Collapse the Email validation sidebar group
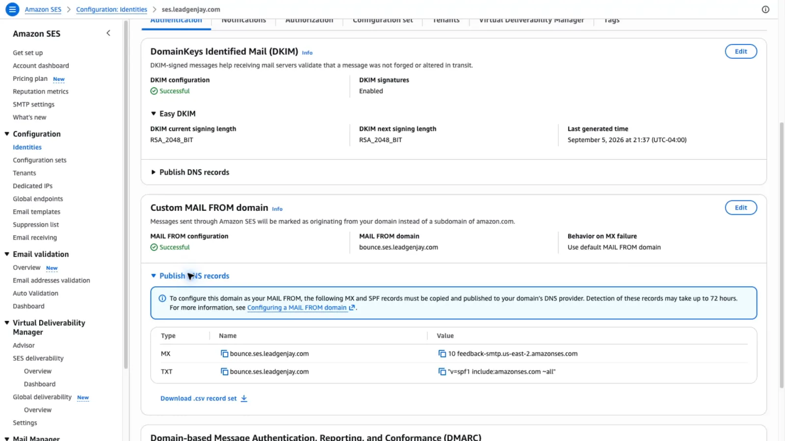The width and height of the screenshot is (785, 441). click(7, 254)
